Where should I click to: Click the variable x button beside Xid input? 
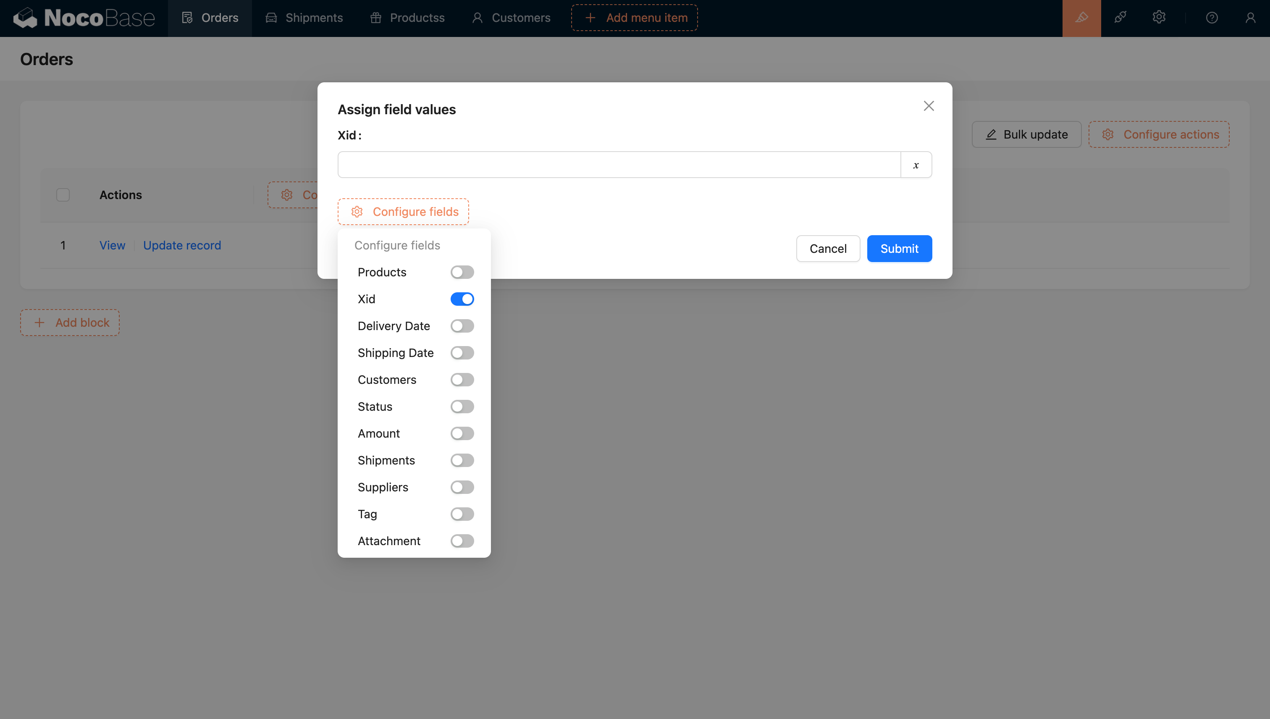[x=916, y=165]
